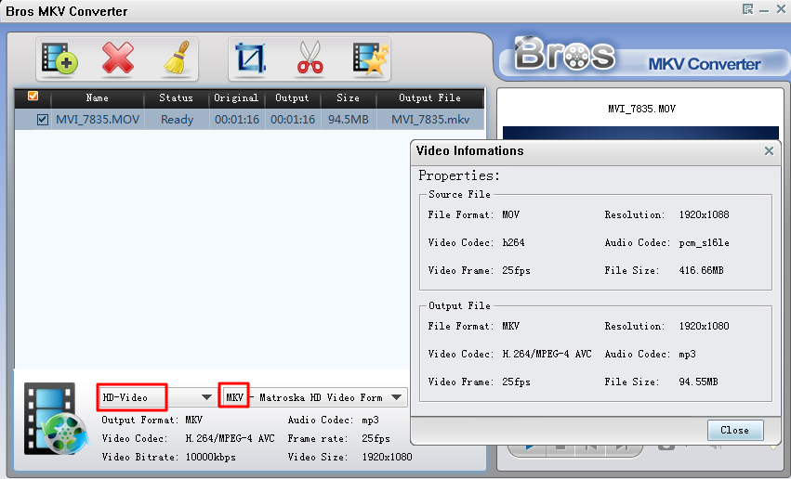The image size is (791, 479).
Task: Click the 94.5MB size cell
Action: [x=349, y=120]
